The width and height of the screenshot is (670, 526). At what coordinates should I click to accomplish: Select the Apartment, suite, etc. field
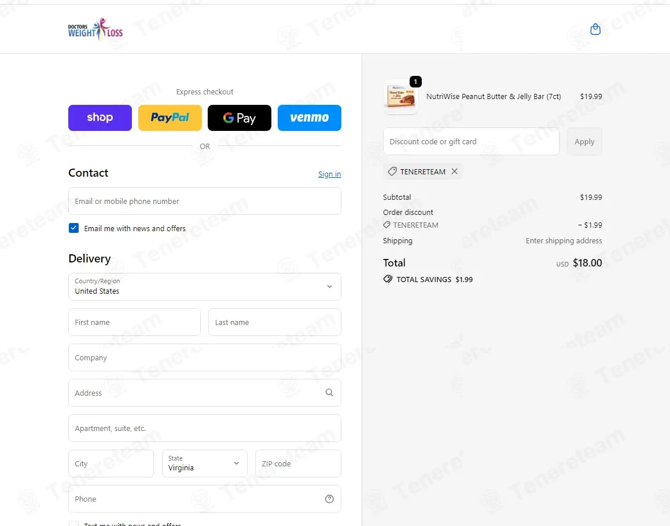[x=205, y=428]
